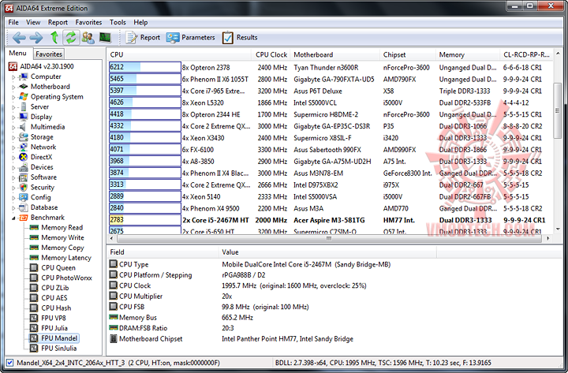Select the Motherboard tree icon
The height and width of the screenshot is (373, 568).
click(23, 87)
